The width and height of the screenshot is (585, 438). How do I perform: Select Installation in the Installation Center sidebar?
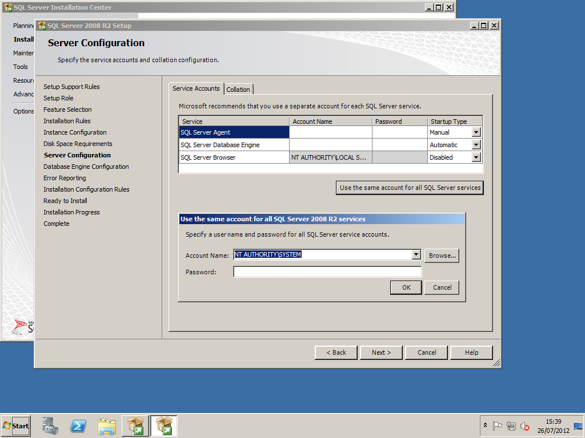point(23,39)
